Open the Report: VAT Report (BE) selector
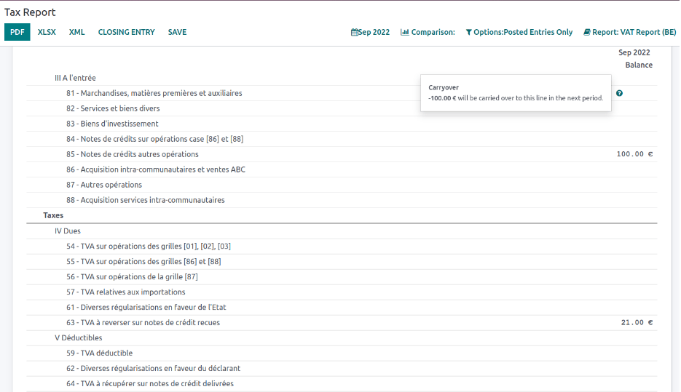The height and width of the screenshot is (392, 681). coord(629,32)
